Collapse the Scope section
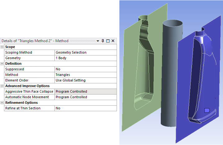The width and height of the screenshot is (223, 145). coord(2,47)
